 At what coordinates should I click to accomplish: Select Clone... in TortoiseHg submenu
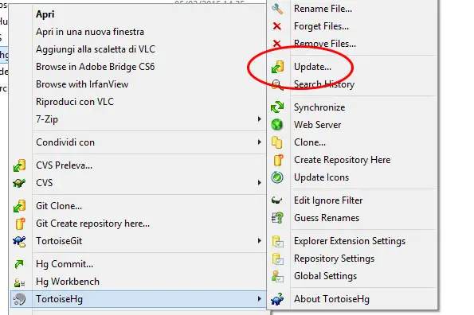[x=310, y=142]
